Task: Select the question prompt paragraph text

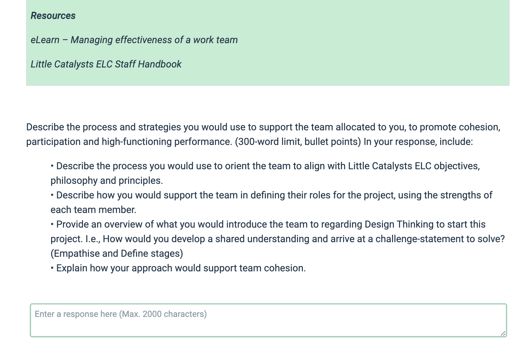Action: click(x=262, y=134)
